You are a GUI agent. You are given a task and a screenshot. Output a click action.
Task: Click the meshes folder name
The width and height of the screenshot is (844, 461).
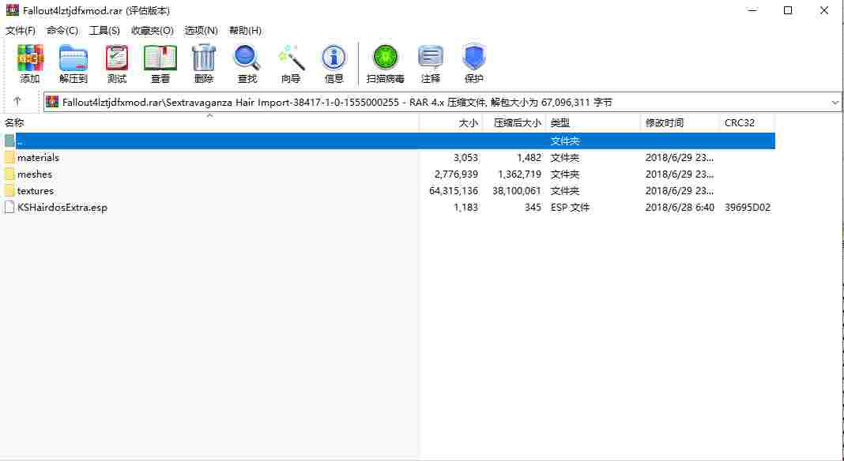tap(35, 174)
